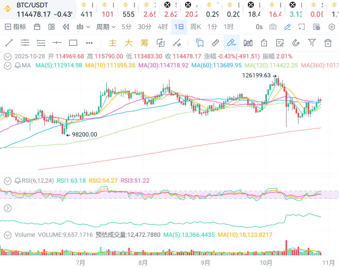Open the magnet snap tool
This screenshot has height=269, width=339.
[296, 43]
